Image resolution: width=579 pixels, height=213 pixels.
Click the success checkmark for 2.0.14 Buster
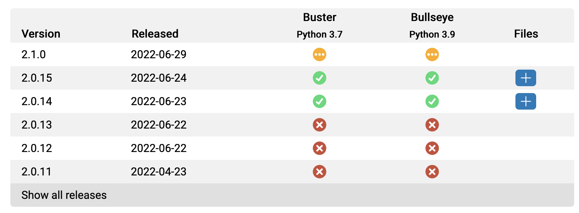(x=320, y=101)
